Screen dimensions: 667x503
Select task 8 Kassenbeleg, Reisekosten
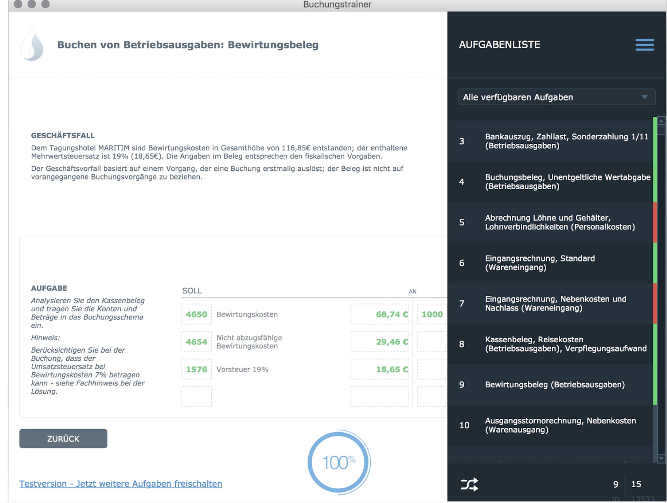tap(550, 344)
